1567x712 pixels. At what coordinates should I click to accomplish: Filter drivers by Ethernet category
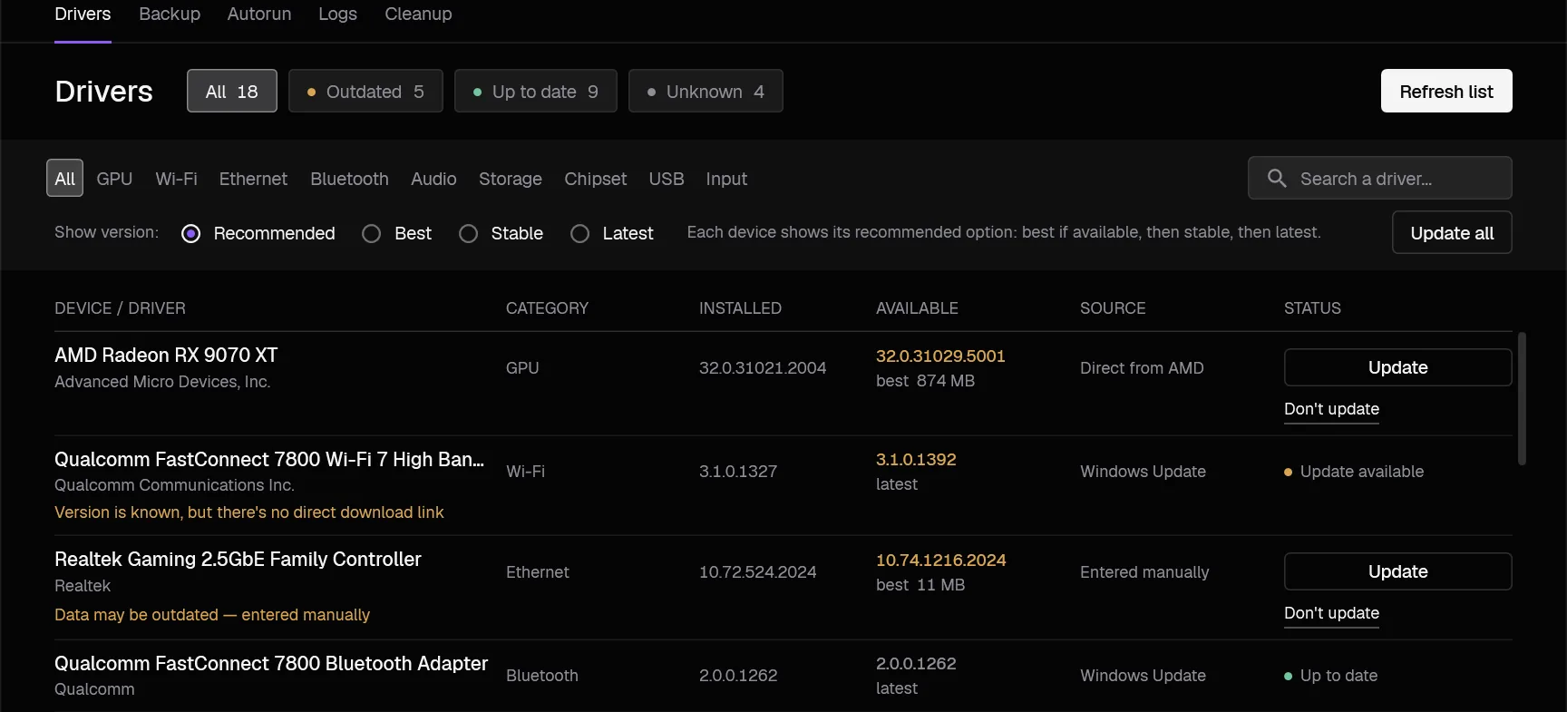253,179
